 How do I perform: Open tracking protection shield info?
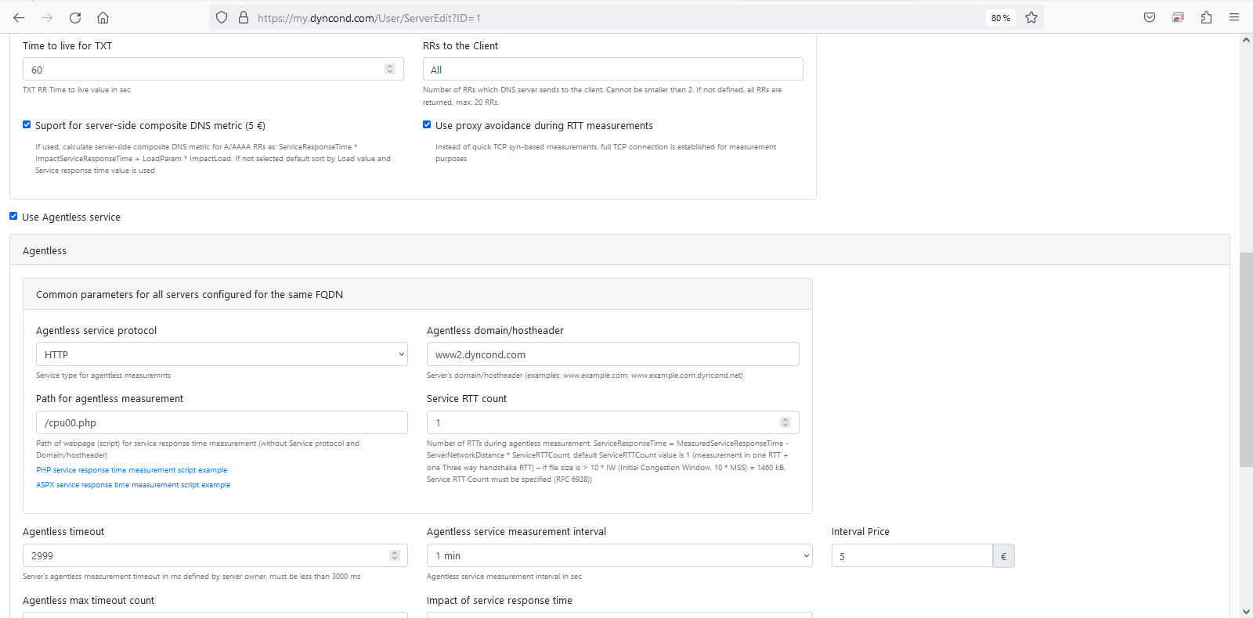tap(222, 17)
